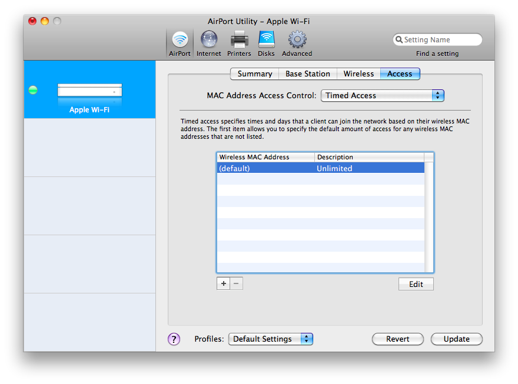
Task: Open the Internet settings globe icon
Action: point(209,43)
